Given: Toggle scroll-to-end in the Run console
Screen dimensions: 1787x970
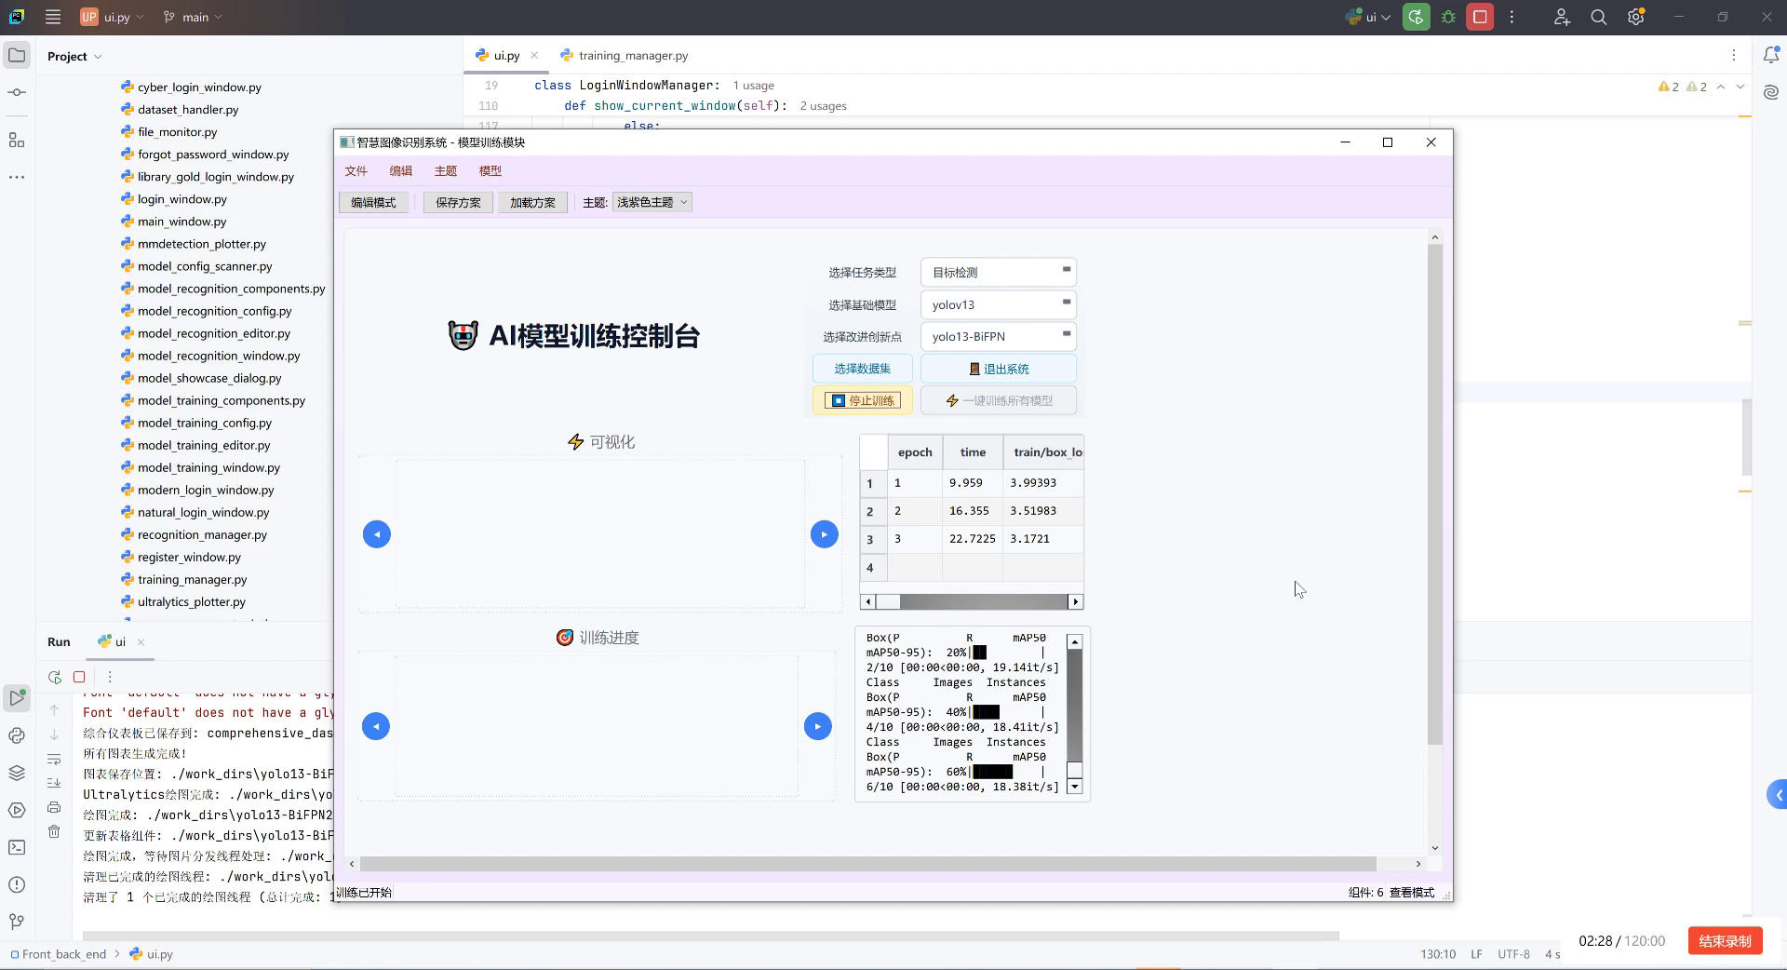Looking at the screenshot, I should pyautogui.click(x=54, y=783).
